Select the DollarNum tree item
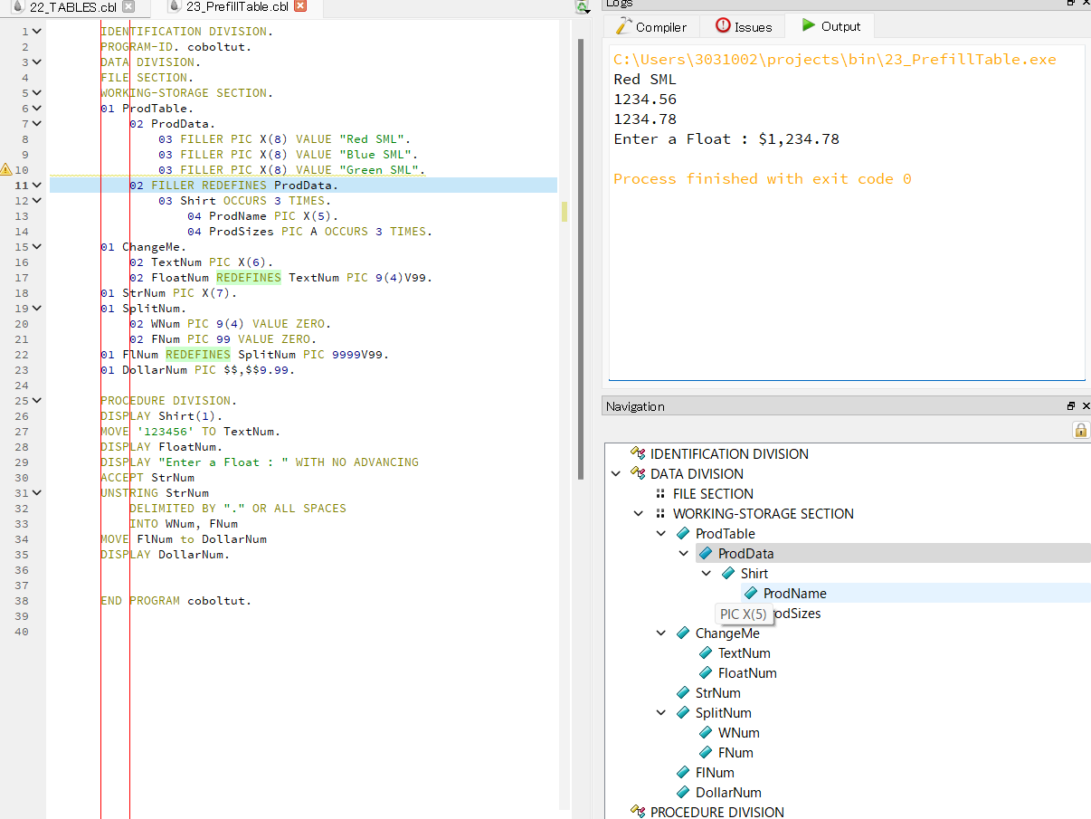The height and width of the screenshot is (819, 1091). click(728, 792)
